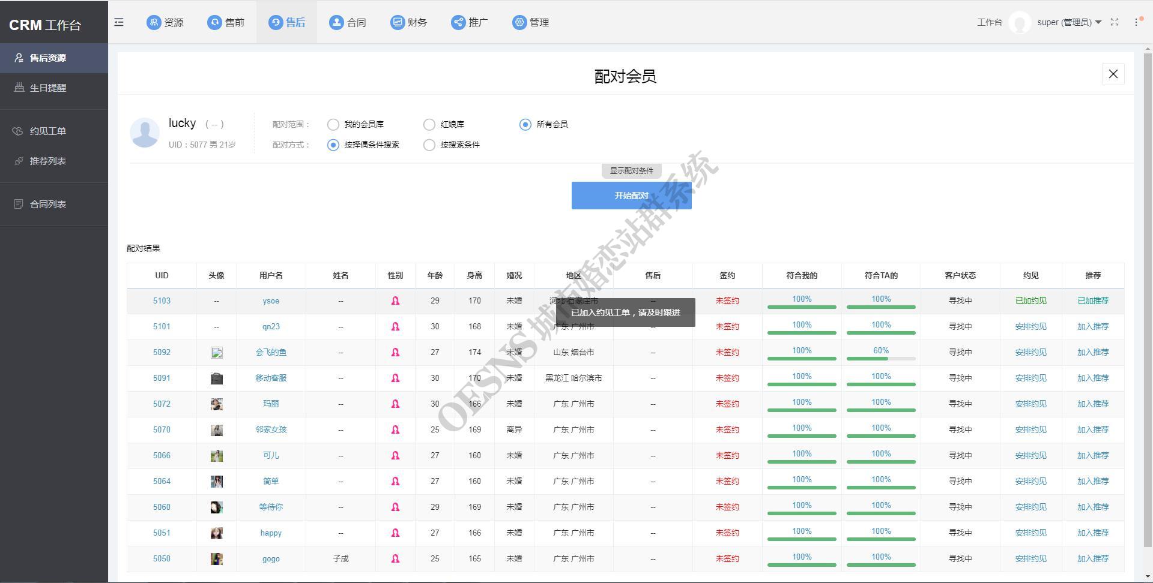
Task: Select the 我的会员库 radio option
Action: [x=333, y=125]
